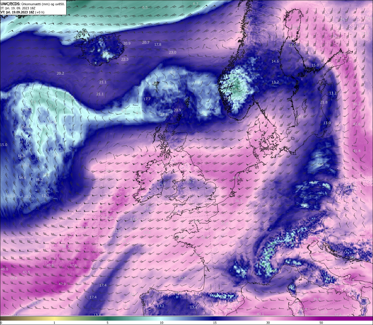Viewport: 373px width, 325px height.
Task: Click the map value '13.9'
Action: point(327,123)
